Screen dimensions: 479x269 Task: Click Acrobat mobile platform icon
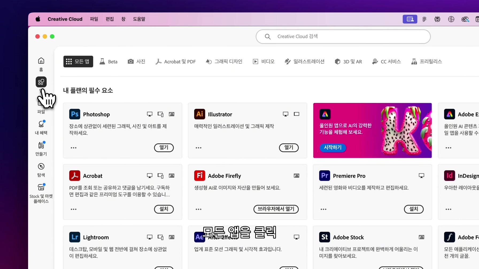160,176
